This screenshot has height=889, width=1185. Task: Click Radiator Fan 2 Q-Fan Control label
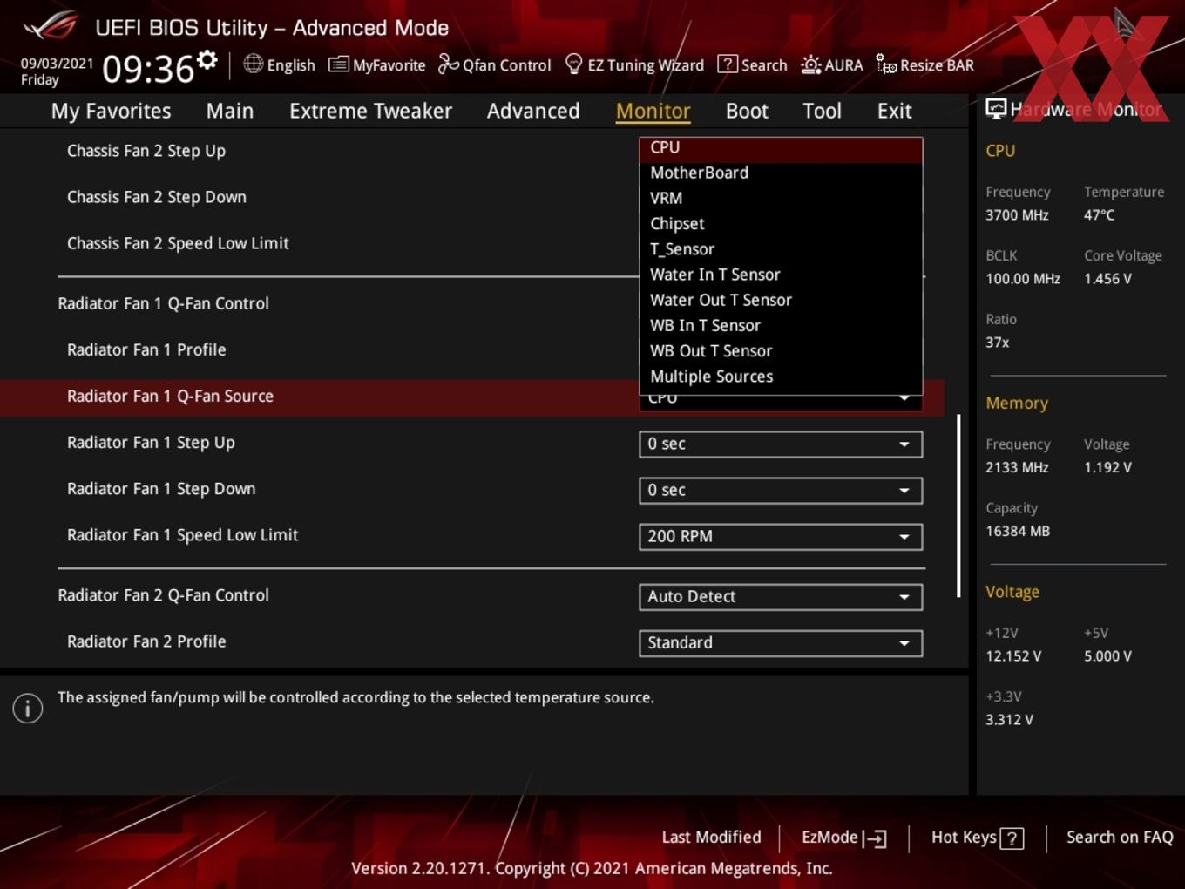click(163, 595)
